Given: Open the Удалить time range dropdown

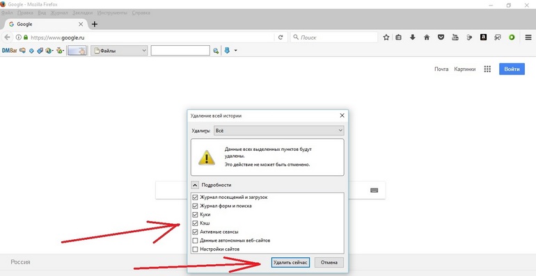Looking at the screenshot, I should pyautogui.click(x=278, y=131).
